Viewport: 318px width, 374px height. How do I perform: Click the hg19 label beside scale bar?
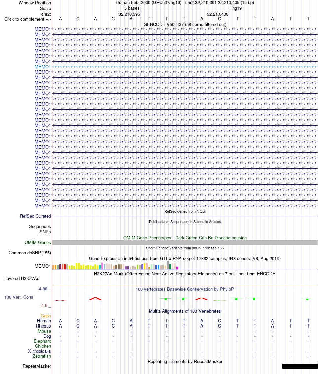tap(237, 8)
